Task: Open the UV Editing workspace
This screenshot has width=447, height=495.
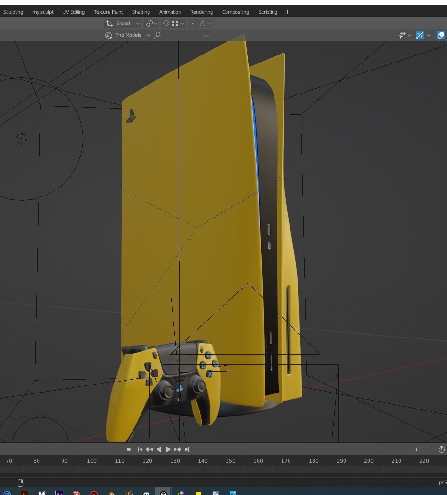Action: 73,12
